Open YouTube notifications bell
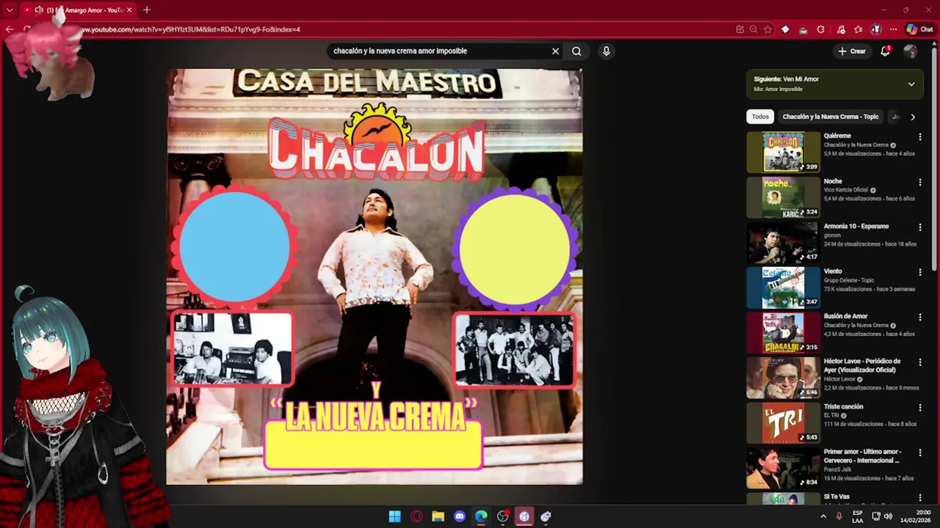The image size is (940, 528). (x=885, y=51)
